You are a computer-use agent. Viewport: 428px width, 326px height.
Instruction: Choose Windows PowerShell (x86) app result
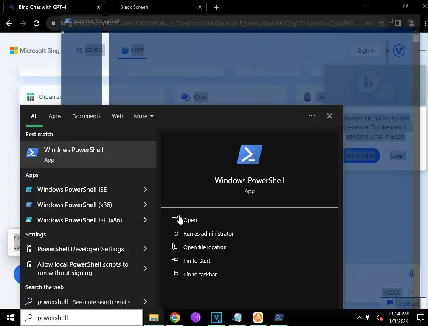(75, 205)
